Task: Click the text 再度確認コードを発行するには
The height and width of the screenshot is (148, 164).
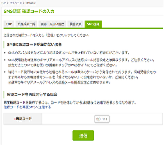Action: point(70,103)
